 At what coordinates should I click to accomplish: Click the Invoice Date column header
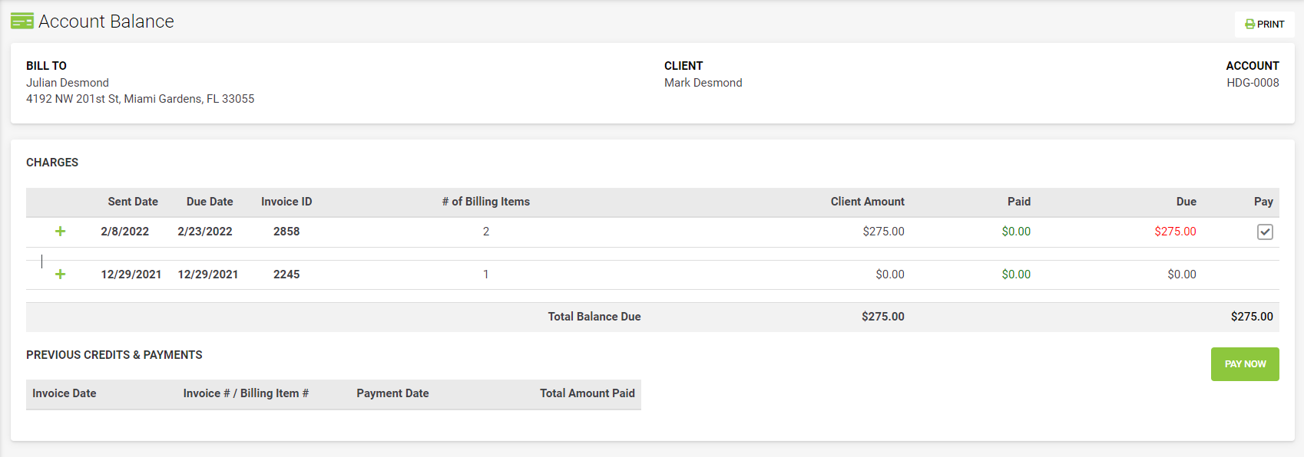65,393
